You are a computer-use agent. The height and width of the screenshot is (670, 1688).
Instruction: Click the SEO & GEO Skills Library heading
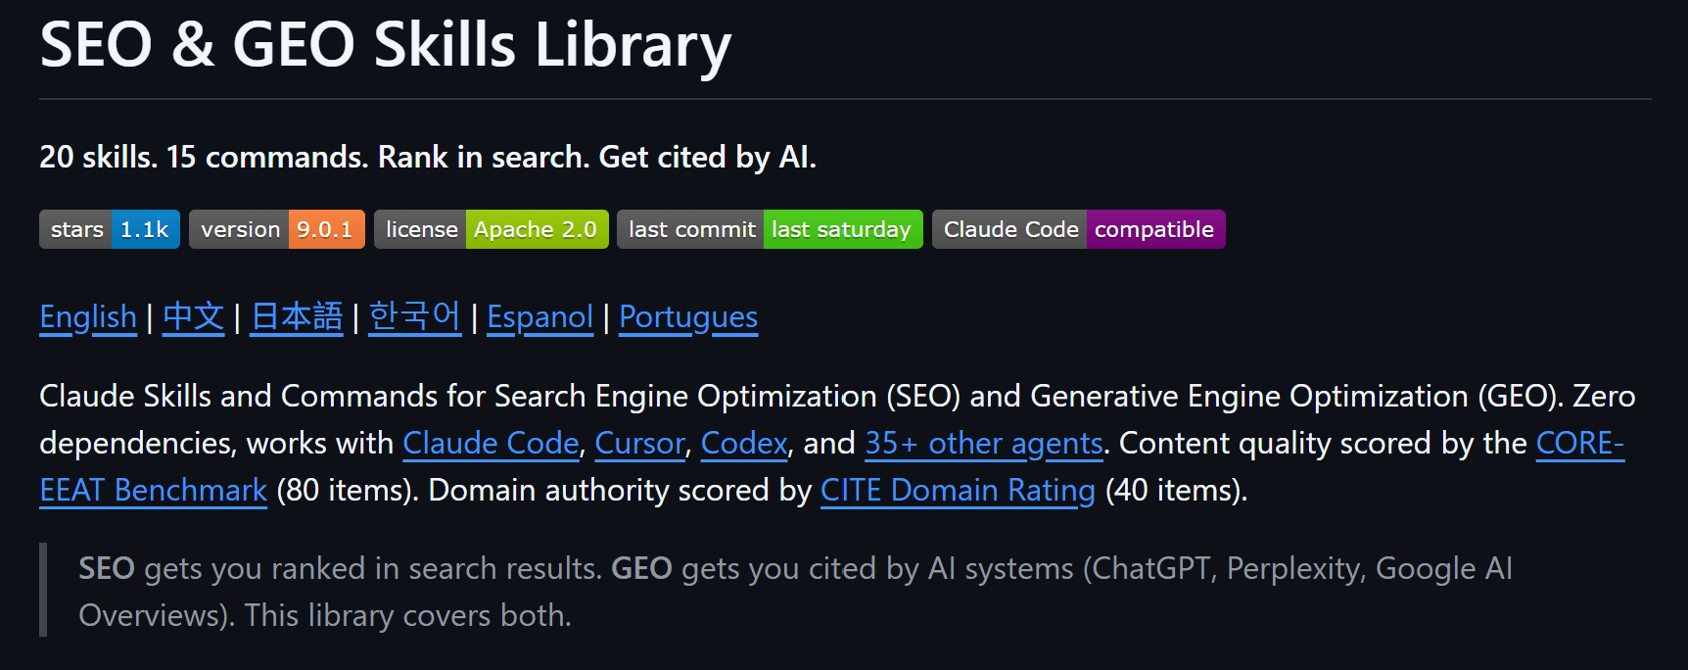pyautogui.click(x=386, y=45)
